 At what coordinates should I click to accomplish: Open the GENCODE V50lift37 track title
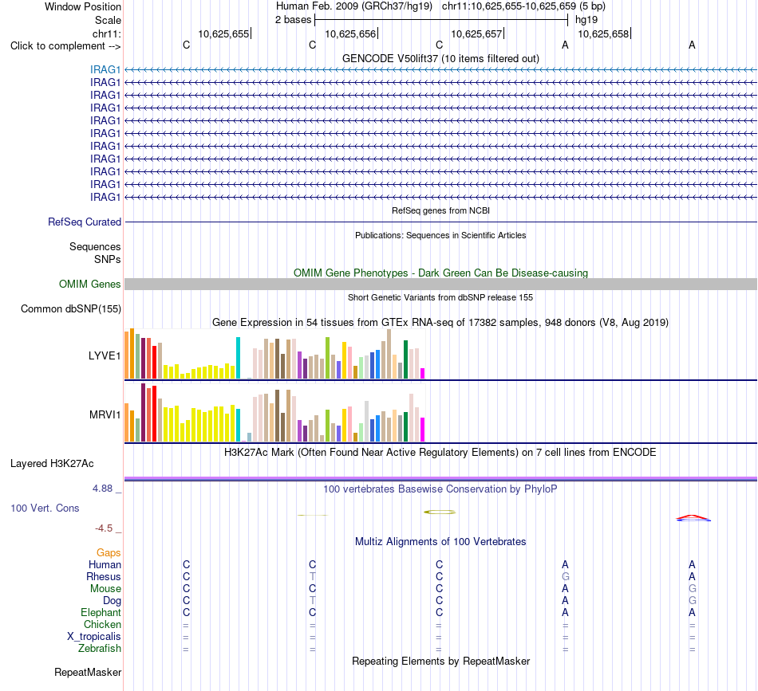coord(440,58)
